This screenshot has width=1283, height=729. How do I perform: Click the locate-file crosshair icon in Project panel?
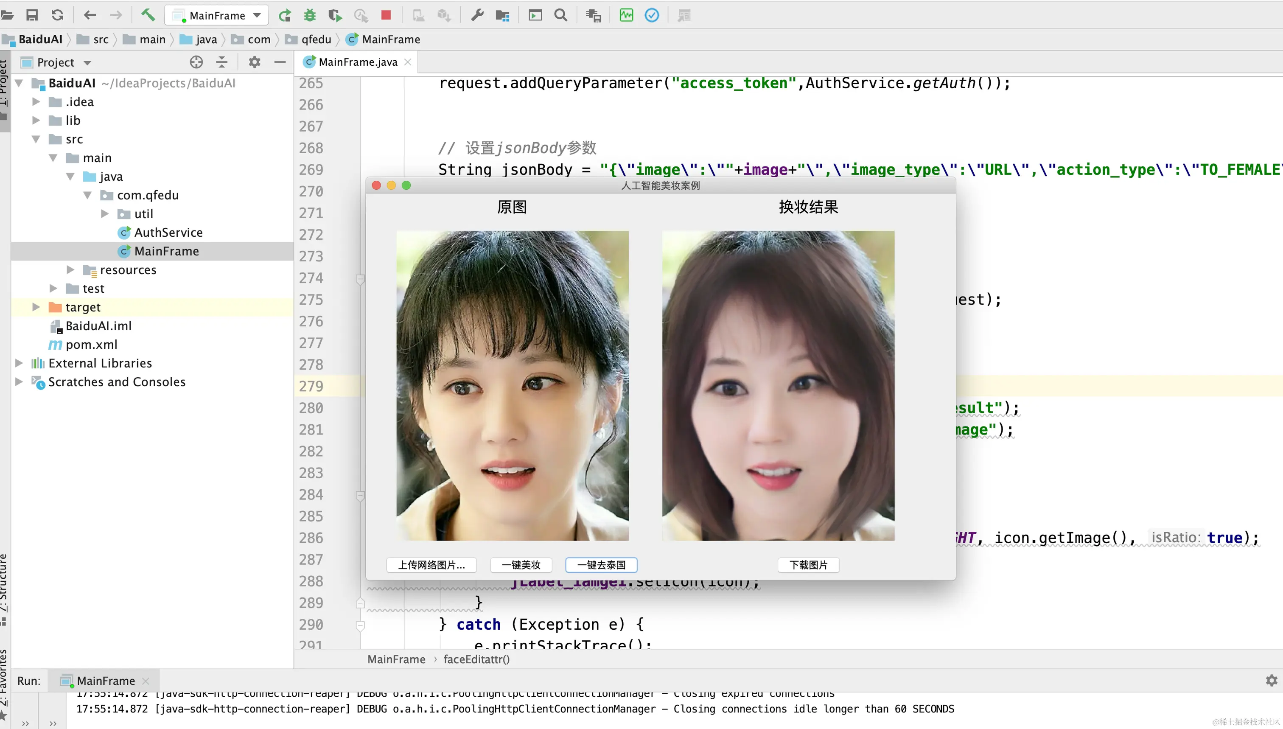click(196, 62)
